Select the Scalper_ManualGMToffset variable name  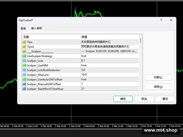point(44,84)
